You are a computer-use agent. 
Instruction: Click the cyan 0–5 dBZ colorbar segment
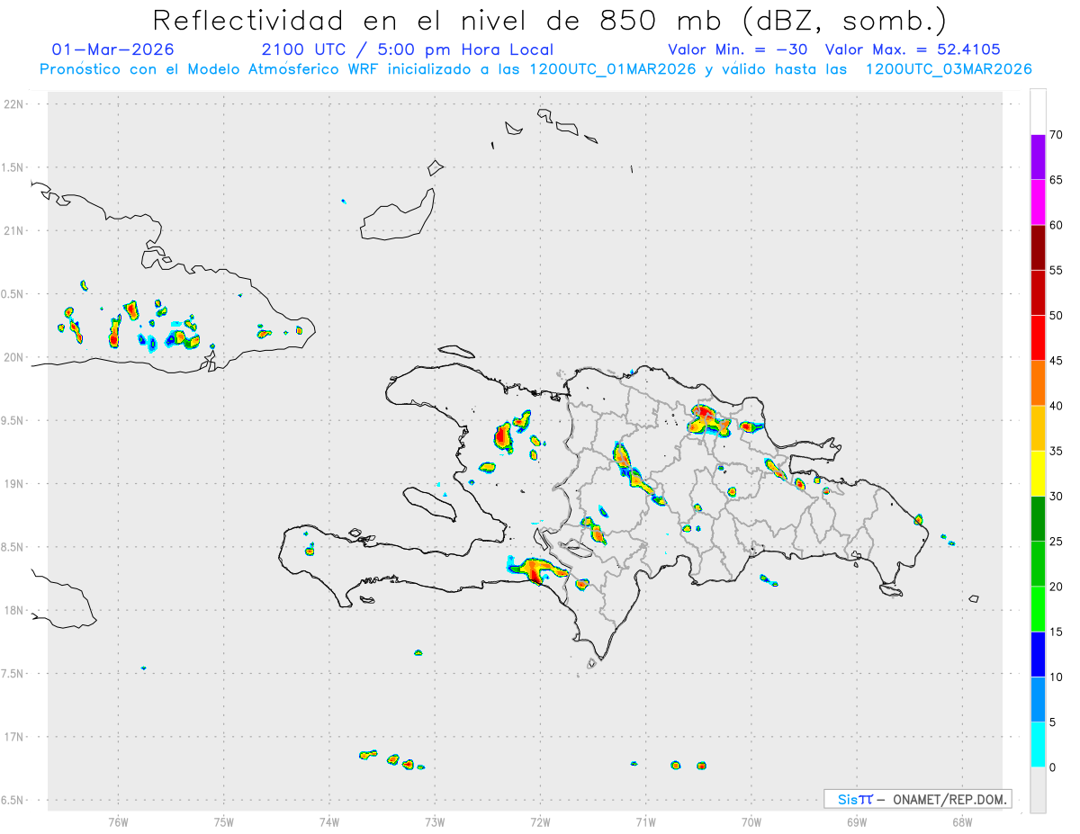1038,745
